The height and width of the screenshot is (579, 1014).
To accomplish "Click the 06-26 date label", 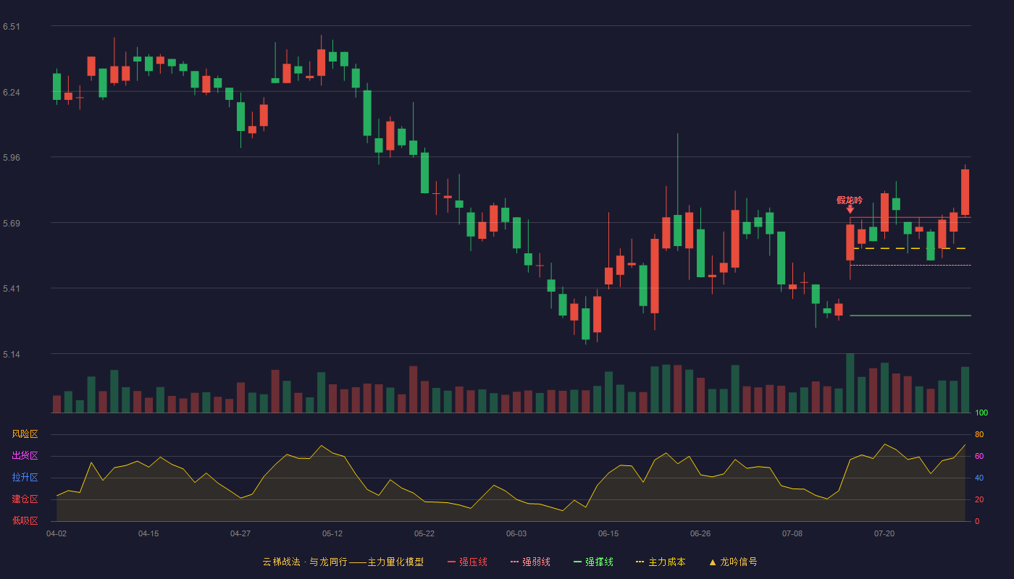I will [x=700, y=533].
